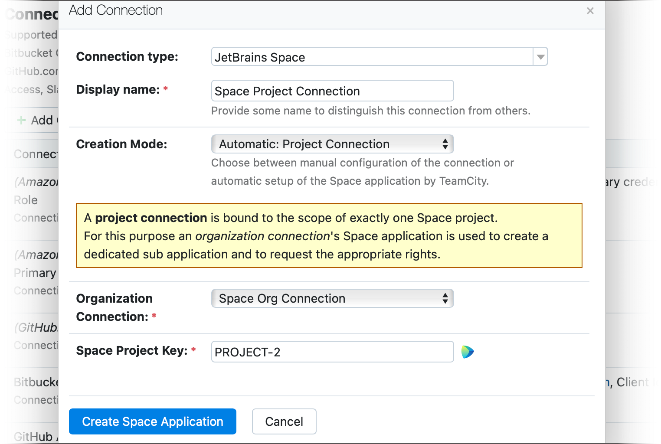The width and height of the screenshot is (661, 444).
Task: Dismiss the Add Connection dialog
Action: [x=590, y=10]
